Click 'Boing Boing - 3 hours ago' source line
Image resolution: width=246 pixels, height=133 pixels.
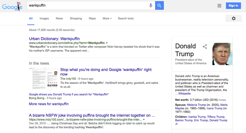[x=45, y=98]
